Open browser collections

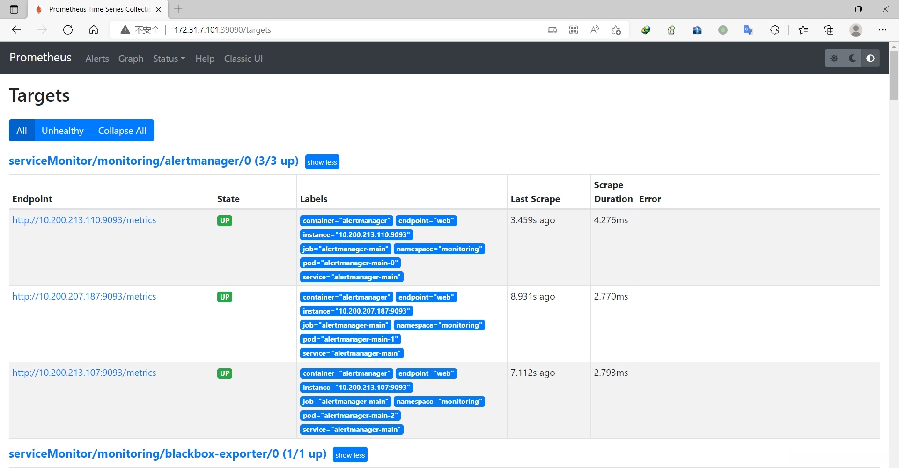pyautogui.click(x=829, y=30)
